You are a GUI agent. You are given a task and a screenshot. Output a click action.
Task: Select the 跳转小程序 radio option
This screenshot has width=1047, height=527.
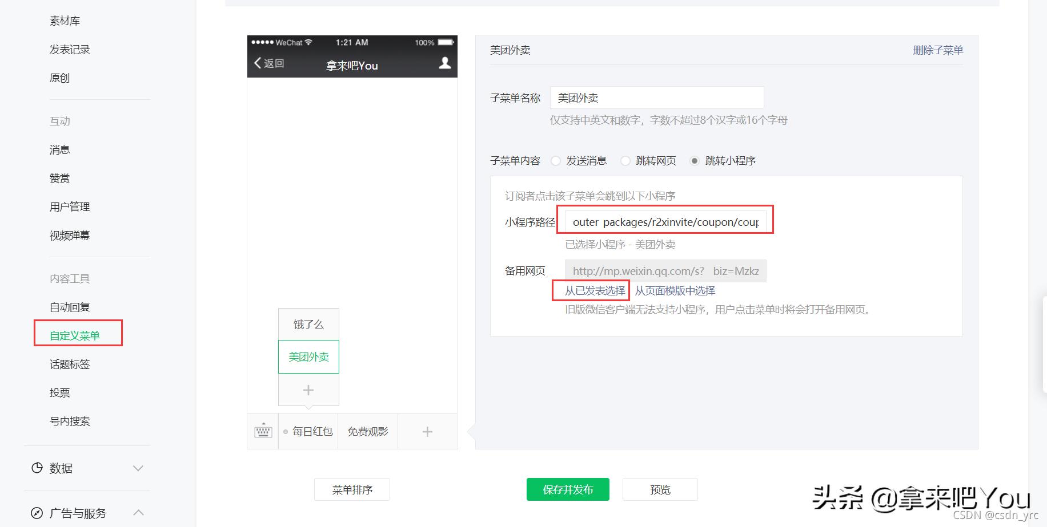(695, 161)
